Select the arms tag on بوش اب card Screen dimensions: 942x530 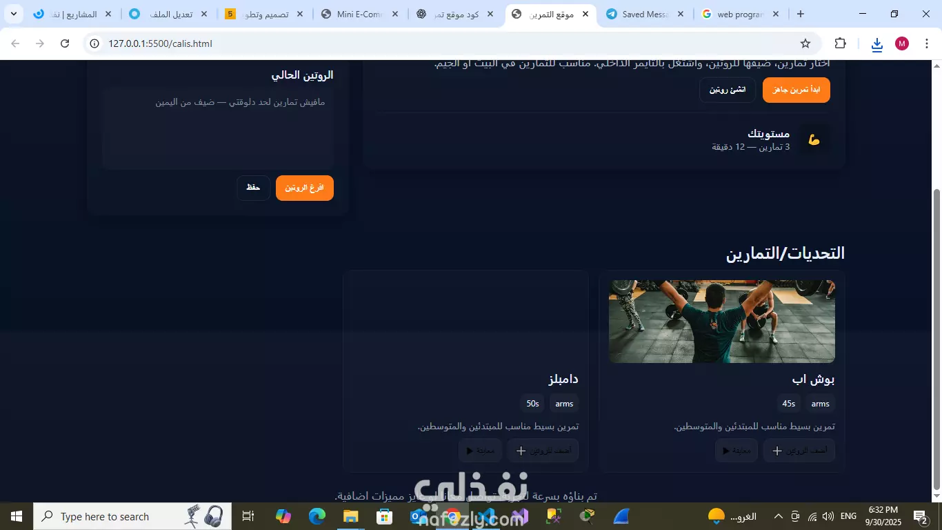(x=821, y=404)
